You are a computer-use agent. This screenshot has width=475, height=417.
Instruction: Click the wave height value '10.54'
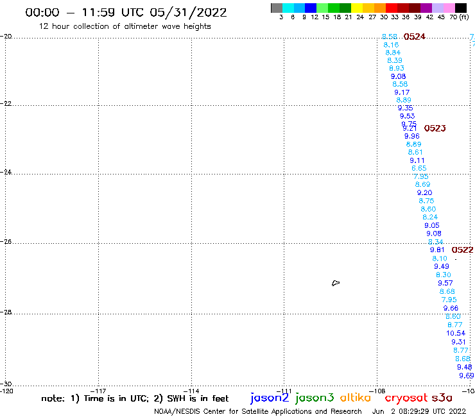(x=456, y=334)
